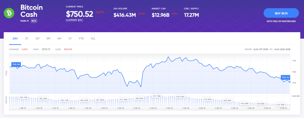Click the 485.62M volume label
Image resolution: width=304 pixels, height=118 pixels.
click(139, 98)
